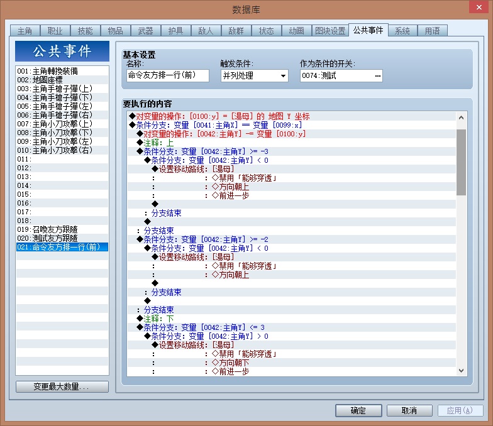Open the 武器 tab
Viewport: 493px width, 426px height.
tap(146, 31)
